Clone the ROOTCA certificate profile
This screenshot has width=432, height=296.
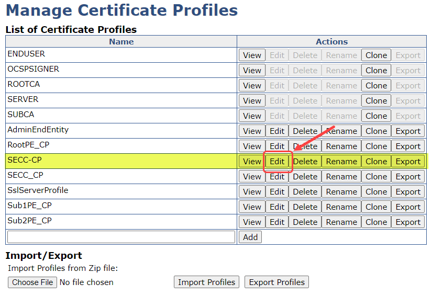pos(376,85)
